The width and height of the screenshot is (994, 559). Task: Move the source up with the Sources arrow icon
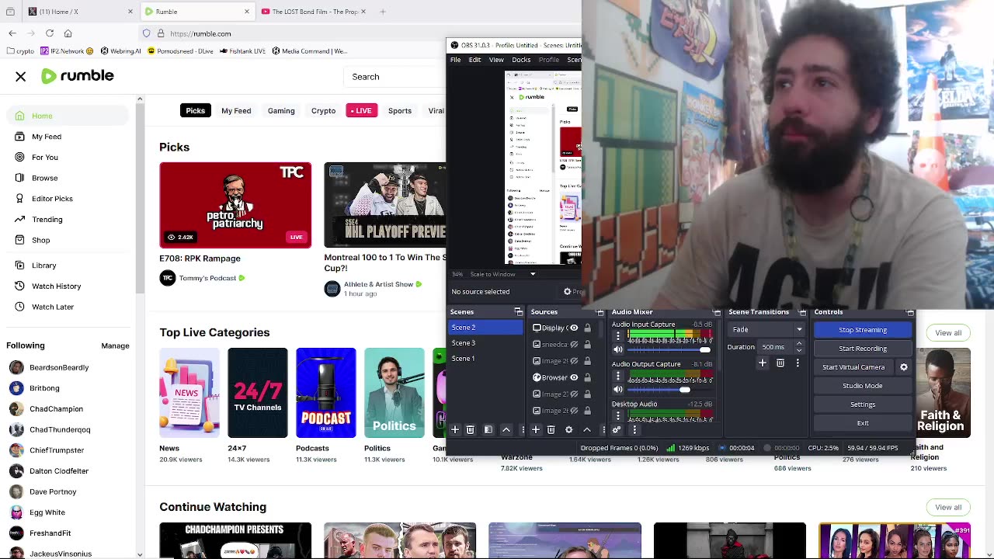(x=587, y=429)
